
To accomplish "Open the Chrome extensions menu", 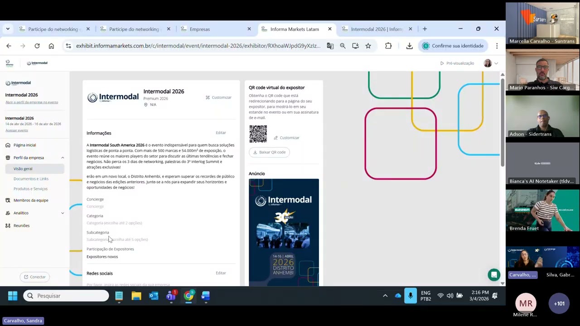I will (388, 46).
